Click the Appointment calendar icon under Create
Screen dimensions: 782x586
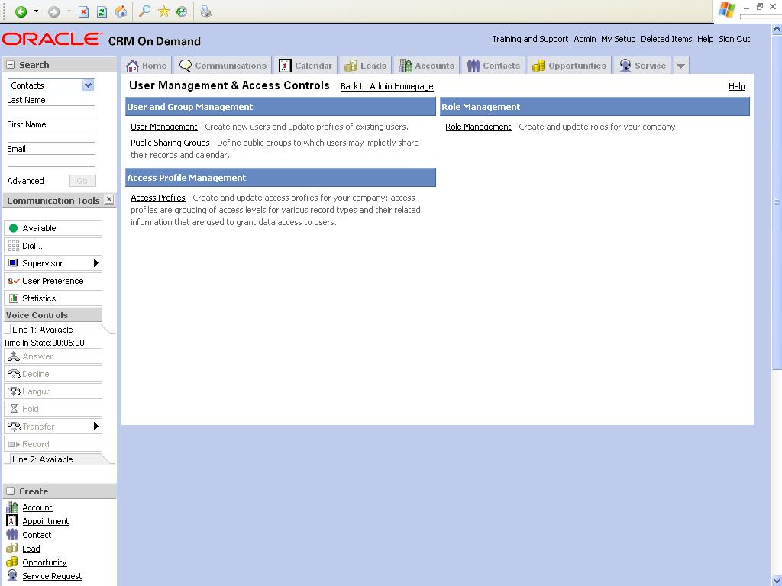click(12, 520)
